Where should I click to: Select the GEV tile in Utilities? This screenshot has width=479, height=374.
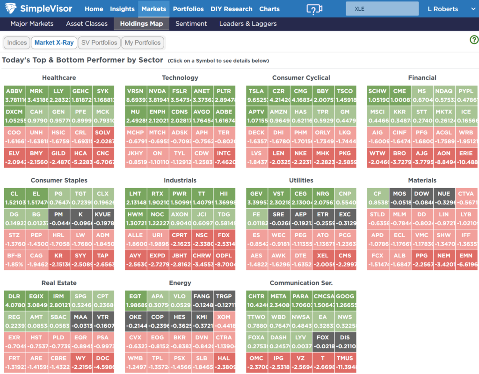[257, 198]
